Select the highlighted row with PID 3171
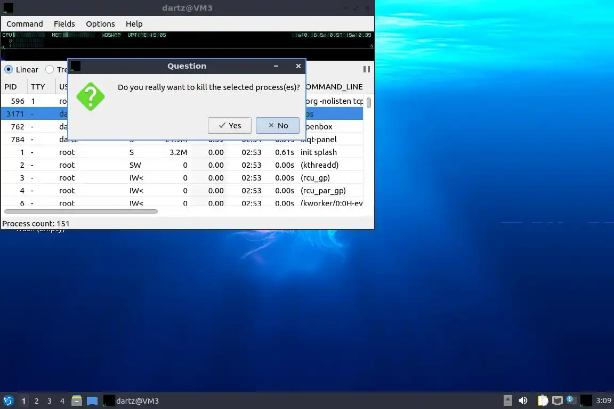Image resolution: width=614 pixels, height=409 pixels. coord(182,114)
